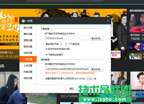144x104 pixels.
Task: Click the cache folder path field
Action: click(x=67, y=69)
